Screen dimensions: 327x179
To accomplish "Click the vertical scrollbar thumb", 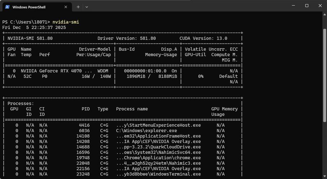I will pos(324,75).
